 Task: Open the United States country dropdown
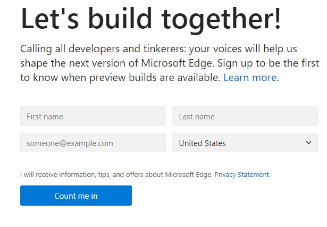245,143
